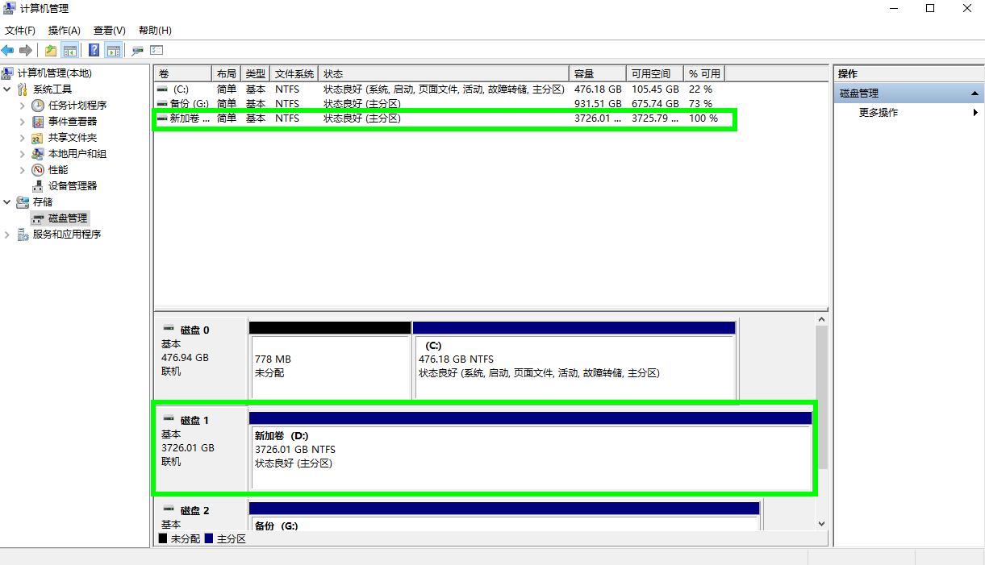Select the (C:) partition block on 磁盘 0

click(x=574, y=359)
